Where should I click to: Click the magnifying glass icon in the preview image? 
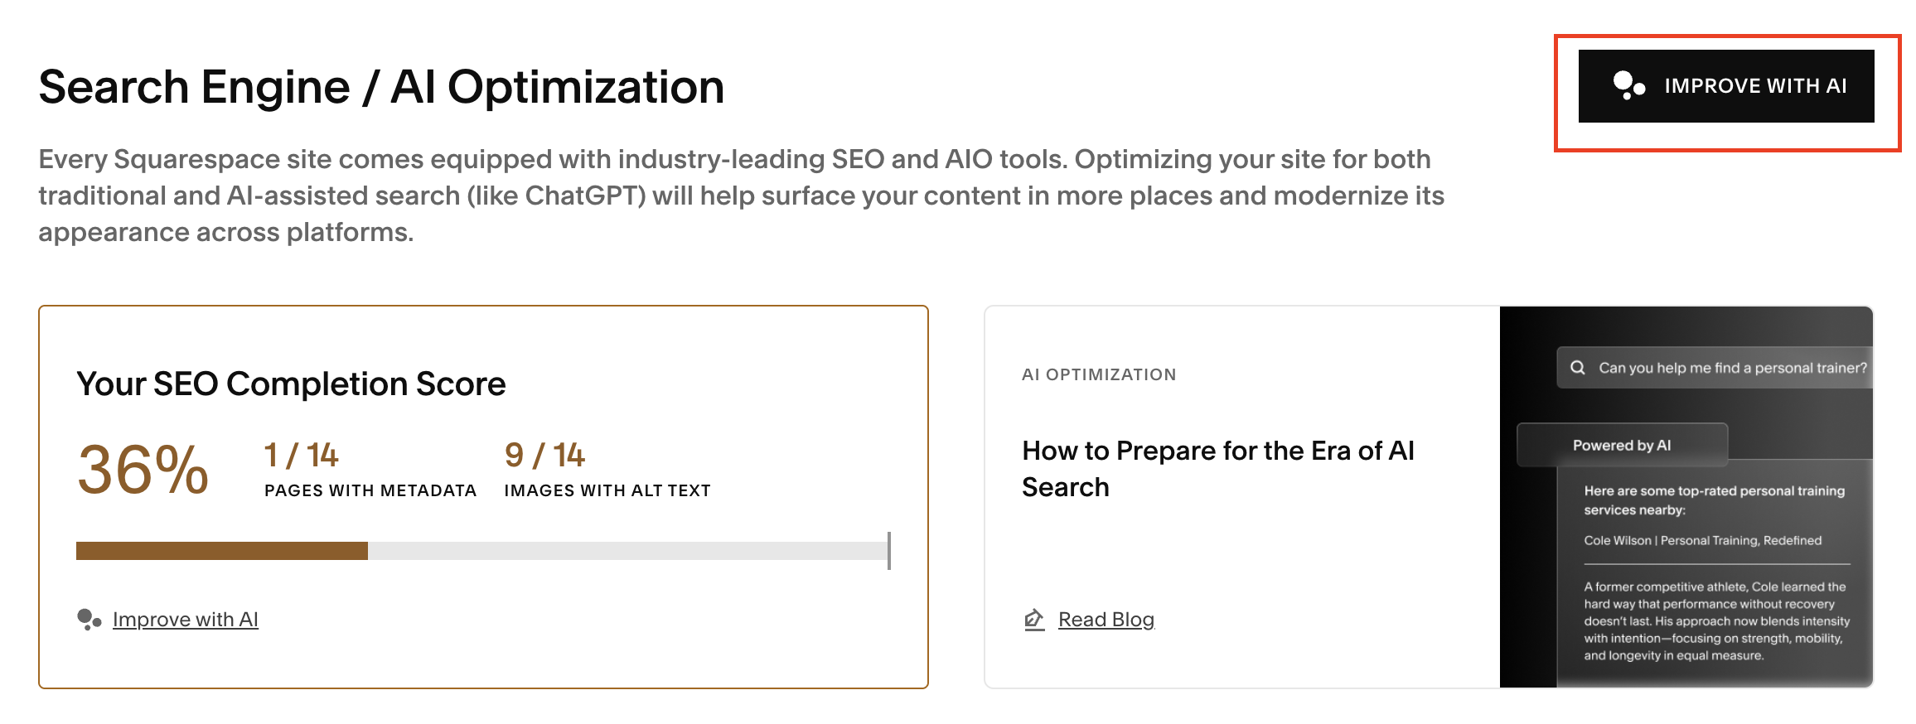coord(1578,368)
